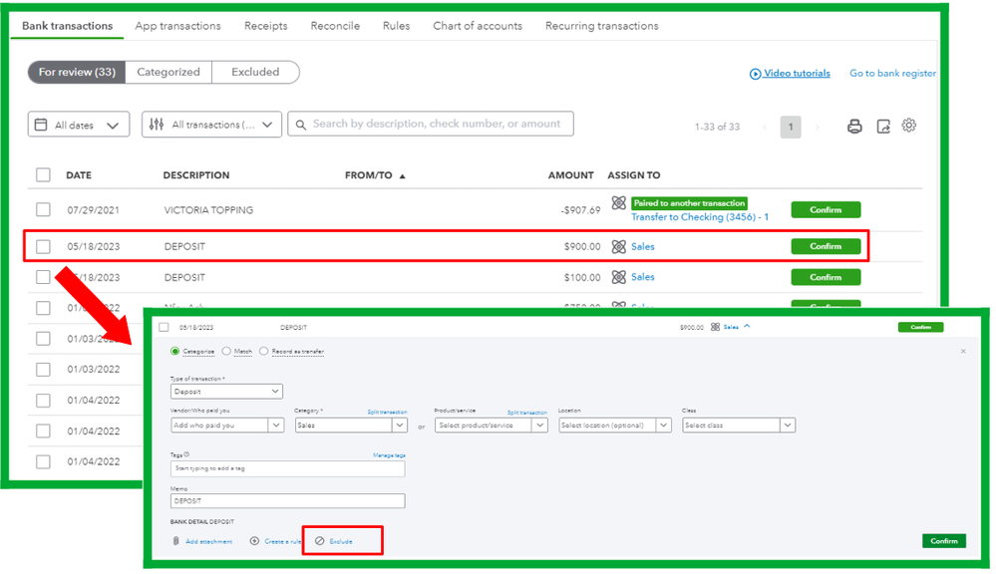
Task: Check the 05/18/2023 $900.00 deposit checkbox
Action: pyautogui.click(x=43, y=246)
